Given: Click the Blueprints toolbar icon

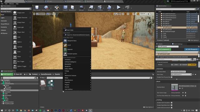Looking at the screenshot, I should click(x=91, y=8).
